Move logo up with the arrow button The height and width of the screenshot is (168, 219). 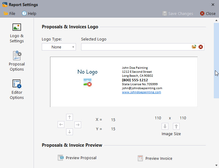point(70,117)
